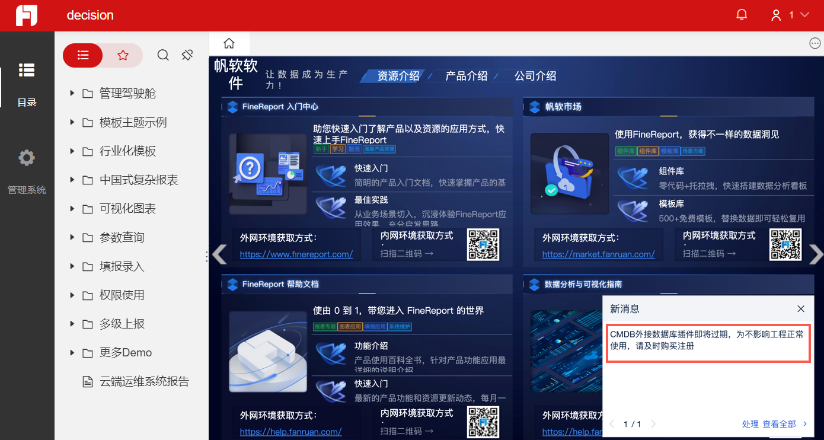Expand the 行业化模板 folder arrow
The image size is (824, 440).
click(72, 151)
